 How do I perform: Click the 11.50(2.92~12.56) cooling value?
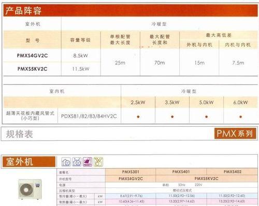point(182,196)
